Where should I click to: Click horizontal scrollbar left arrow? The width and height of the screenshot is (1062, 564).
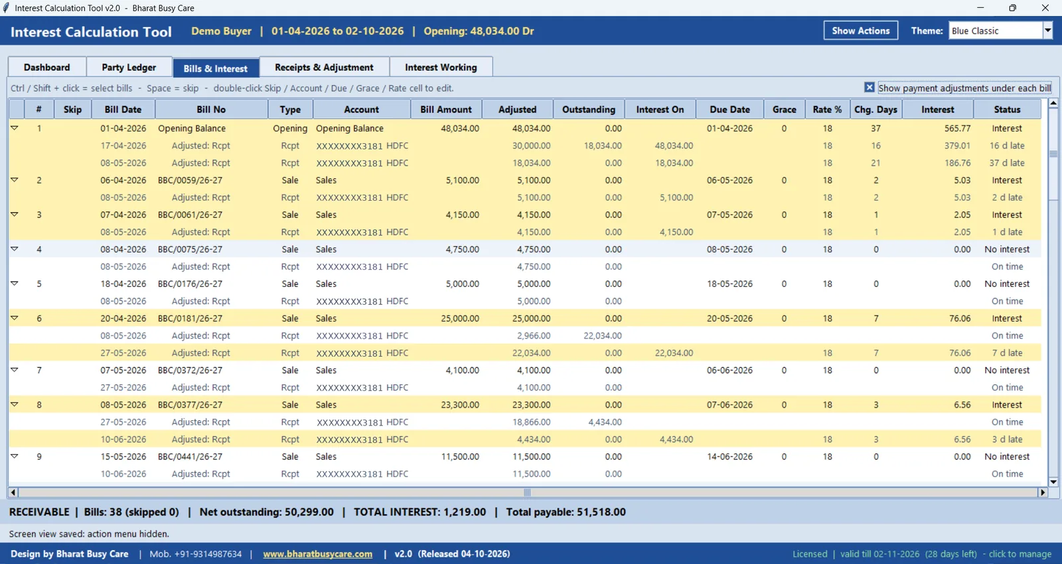[13, 492]
